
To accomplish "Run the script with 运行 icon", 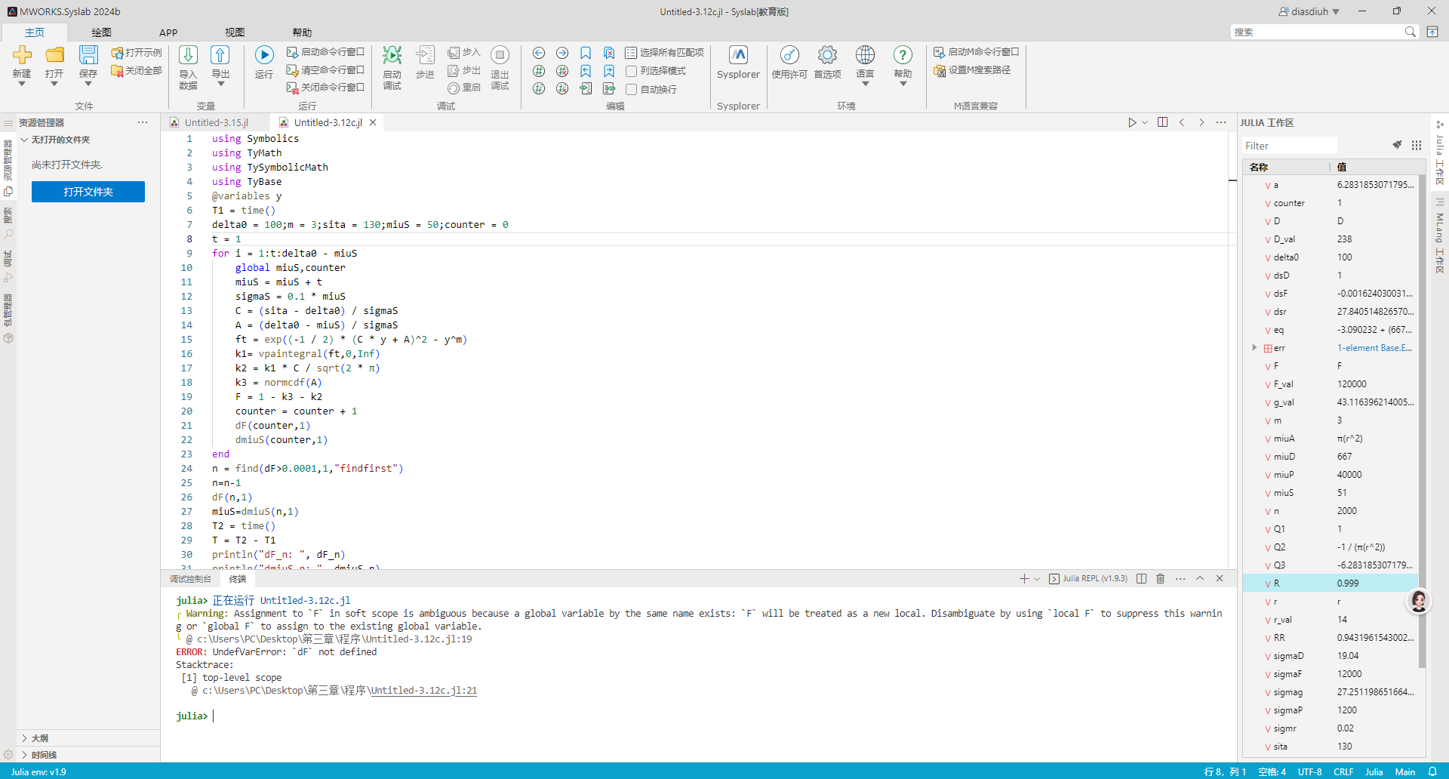I will (x=264, y=55).
